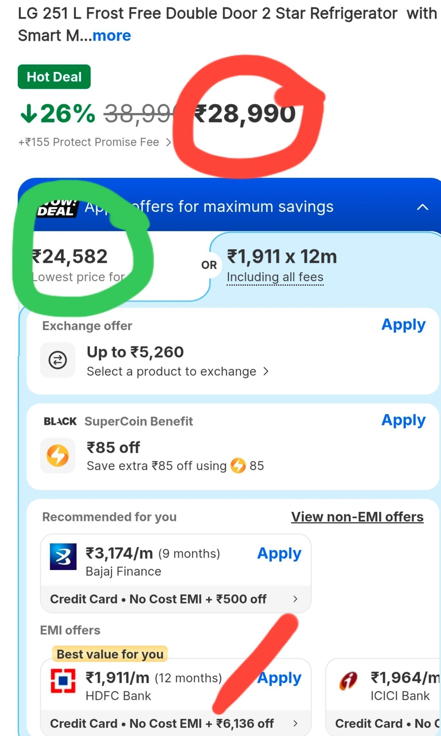This screenshot has width=441, height=736.
Task: Click the HDFC Bank logo icon
Action: (x=63, y=681)
